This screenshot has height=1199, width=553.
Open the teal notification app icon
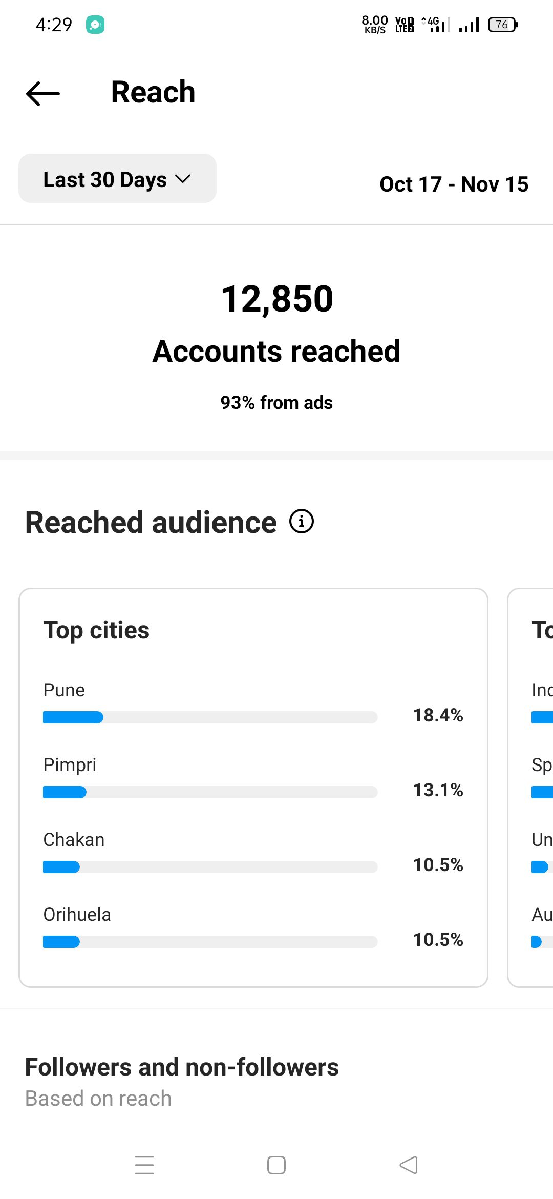(95, 25)
